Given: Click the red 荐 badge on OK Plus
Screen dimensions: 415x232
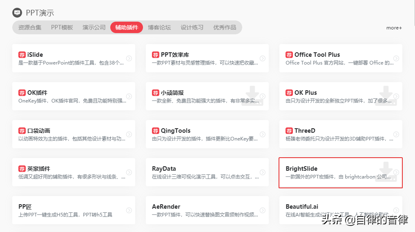Looking at the screenshot, I should [289, 93].
